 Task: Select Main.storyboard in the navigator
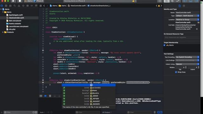tap(15, 21)
